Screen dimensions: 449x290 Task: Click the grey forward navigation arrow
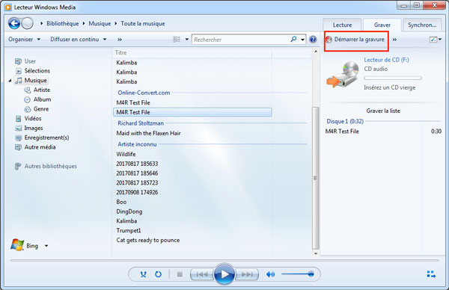click(27, 23)
